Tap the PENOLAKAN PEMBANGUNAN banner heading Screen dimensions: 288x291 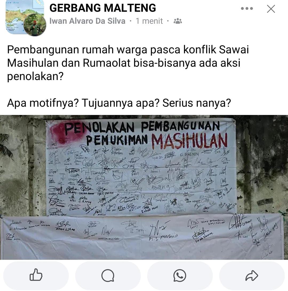[x=142, y=127]
